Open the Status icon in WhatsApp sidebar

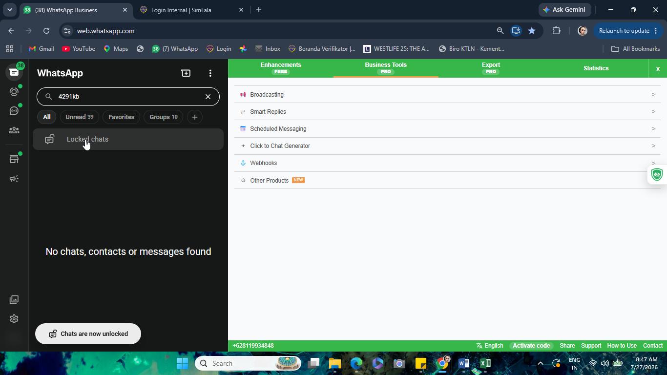[14, 92]
